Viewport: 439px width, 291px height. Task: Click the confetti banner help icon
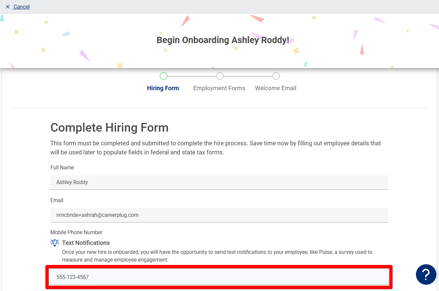[x=426, y=274]
